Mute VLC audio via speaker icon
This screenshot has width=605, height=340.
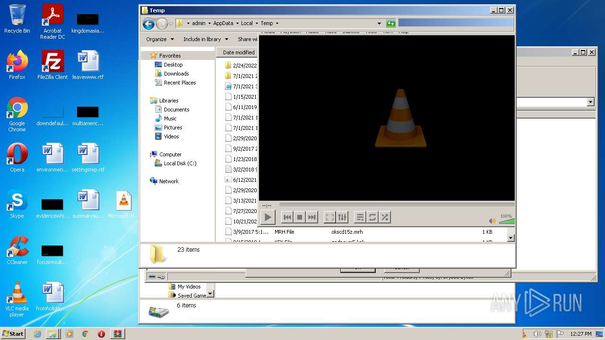coord(493,221)
